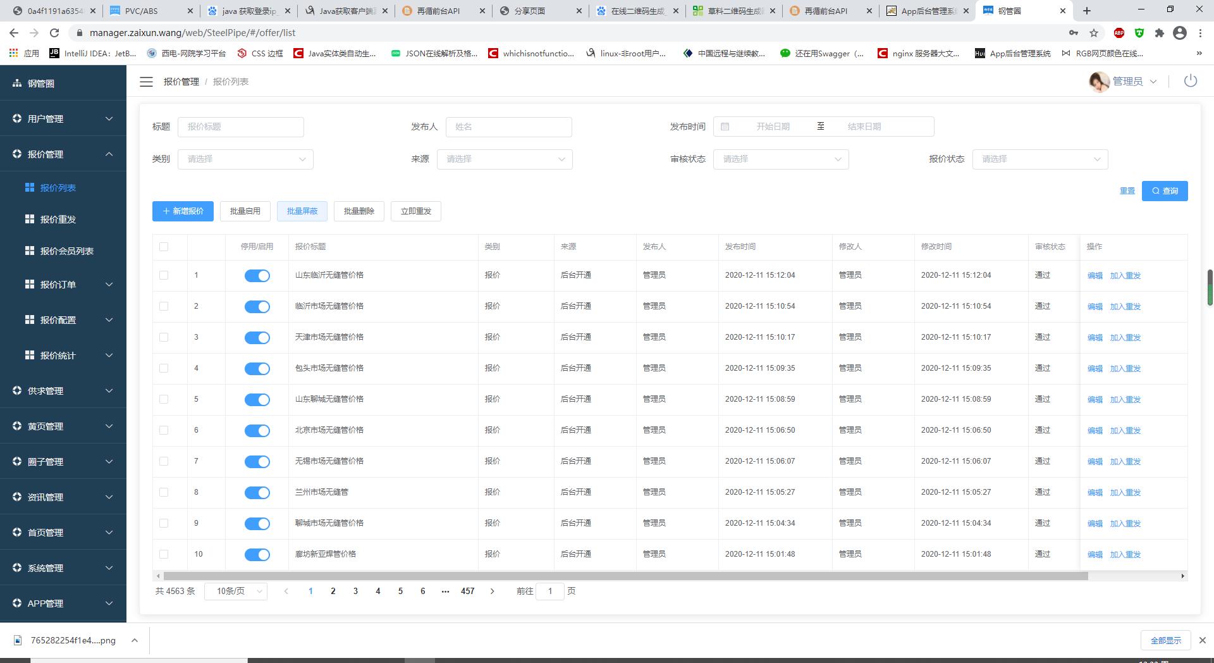Reload the page with browser refresh icon

[54, 33]
